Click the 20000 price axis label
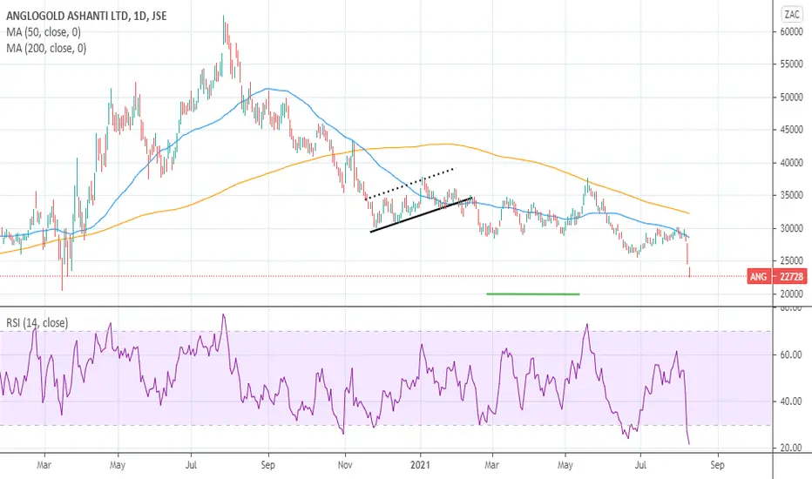 point(791,294)
